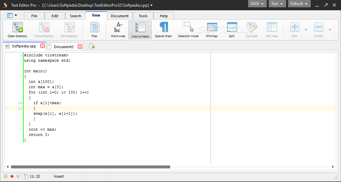Toggle Line numbers display
The image size is (341, 182).
140,30
